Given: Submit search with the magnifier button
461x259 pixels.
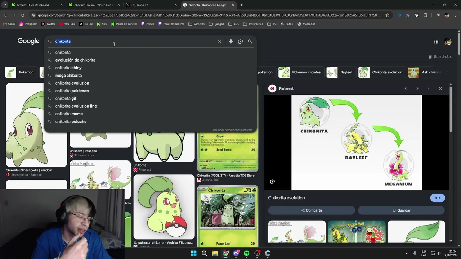Looking at the screenshot, I should click(250, 41).
